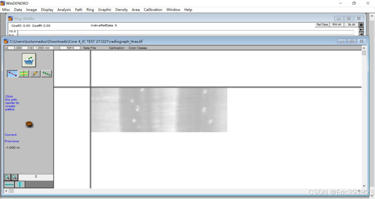Click the zoom out magnifier icon

pos(7,177)
